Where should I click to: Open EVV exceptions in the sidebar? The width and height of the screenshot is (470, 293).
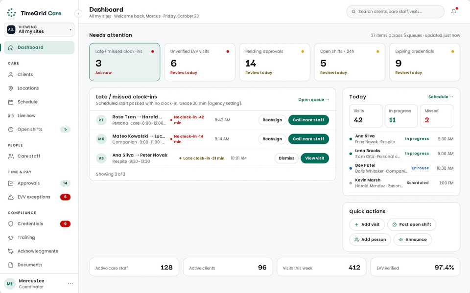coord(39,197)
